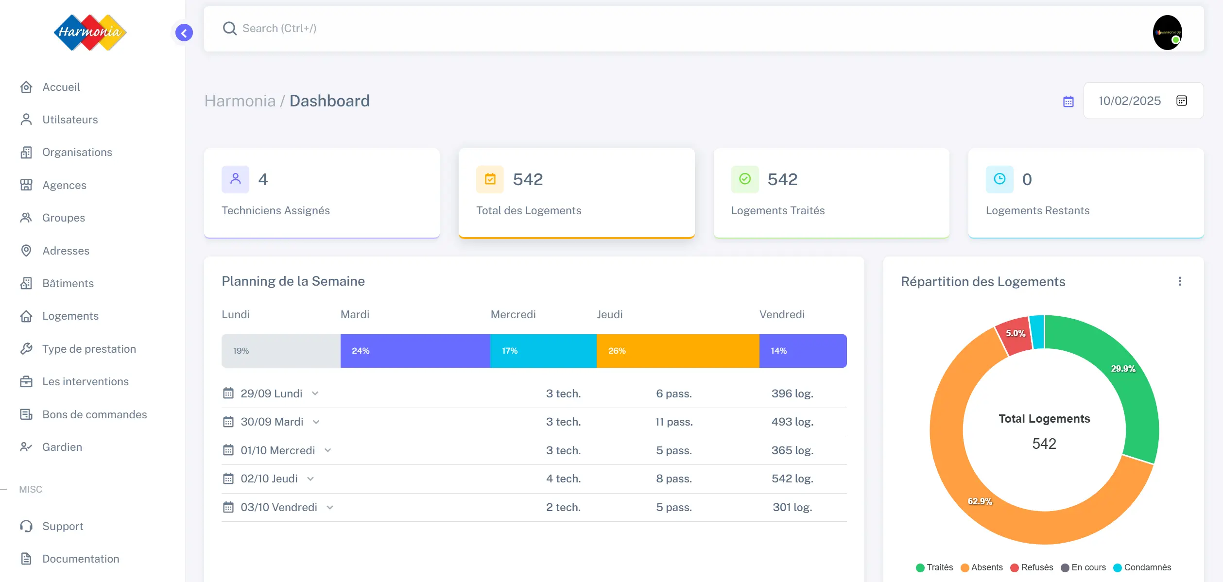
Task: Select the Adresses map pin icon
Action: 26,251
